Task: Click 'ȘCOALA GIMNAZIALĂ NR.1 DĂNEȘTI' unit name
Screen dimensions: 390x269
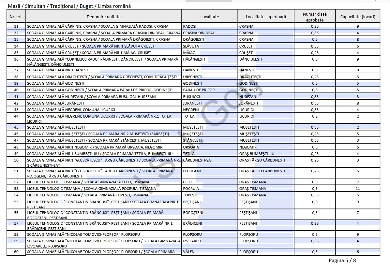Action: (58, 70)
